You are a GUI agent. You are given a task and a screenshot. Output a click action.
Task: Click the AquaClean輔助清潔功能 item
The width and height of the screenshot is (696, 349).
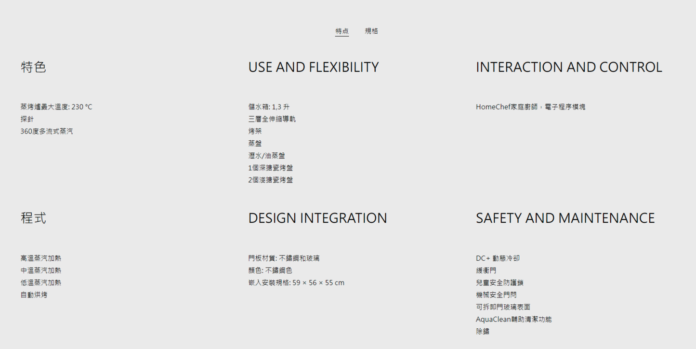tap(513, 319)
